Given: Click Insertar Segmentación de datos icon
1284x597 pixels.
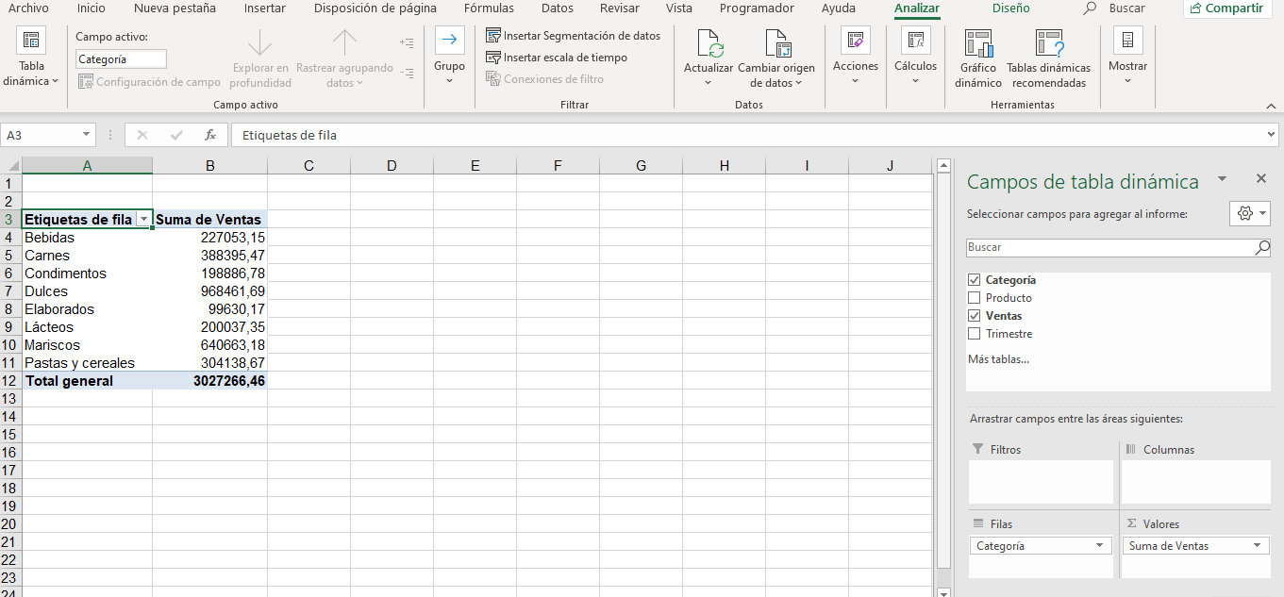Looking at the screenshot, I should [x=493, y=36].
